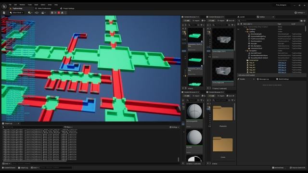Click Import in Content Browser 2
308x173 pixels.
pos(221,21)
